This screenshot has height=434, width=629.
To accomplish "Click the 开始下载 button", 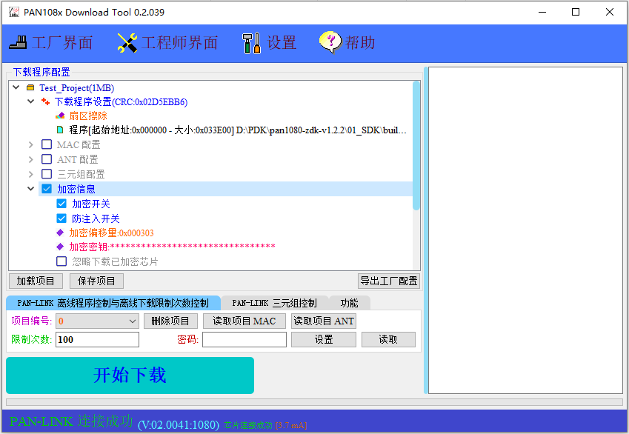I will pyautogui.click(x=130, y=375).
